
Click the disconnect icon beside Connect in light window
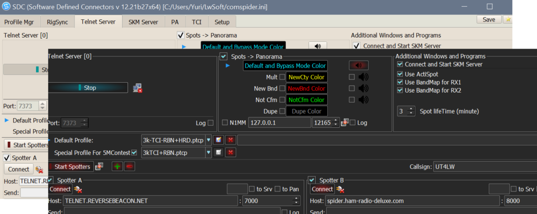coord(39,169)
